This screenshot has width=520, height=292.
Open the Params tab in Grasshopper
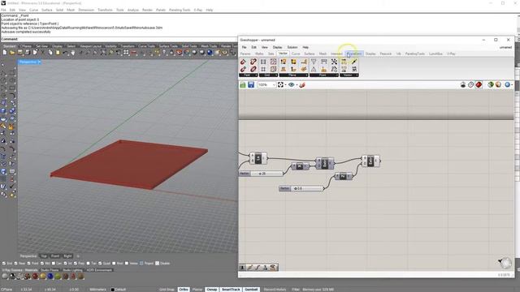click(x=245, y=54)
